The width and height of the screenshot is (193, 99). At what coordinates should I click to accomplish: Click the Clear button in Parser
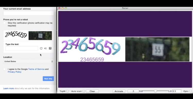(92, 91)
